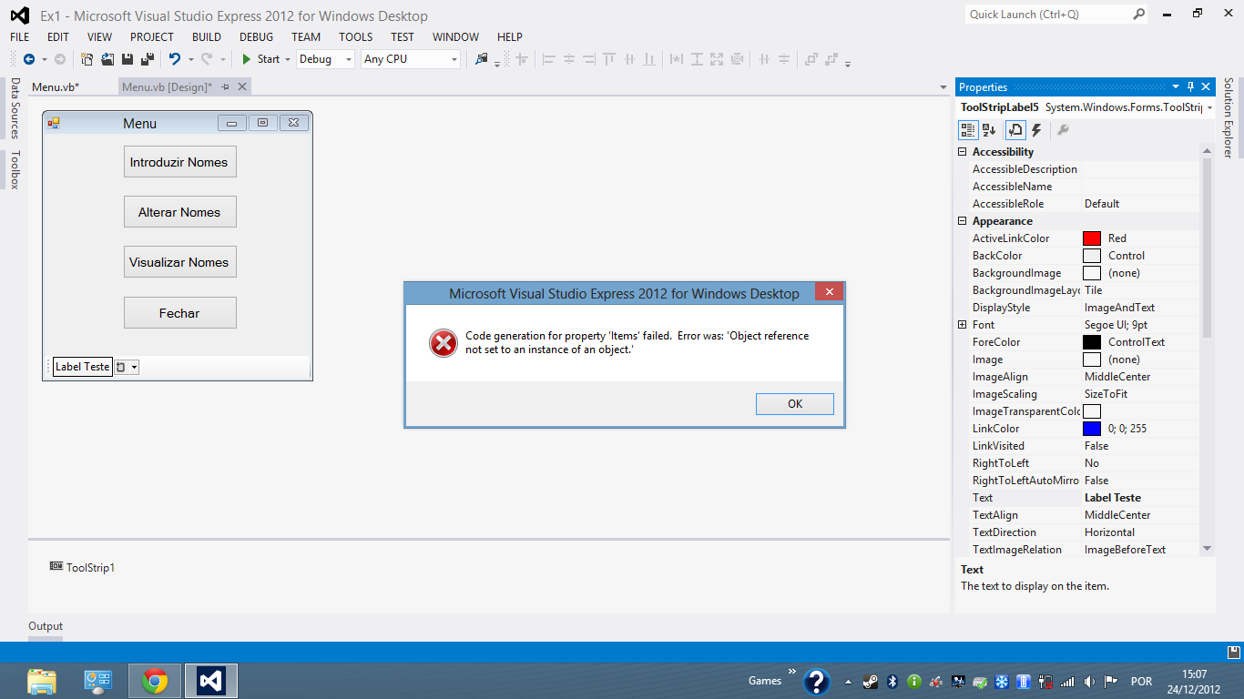Click the Save toolbar icon

[x=127, y=59]
